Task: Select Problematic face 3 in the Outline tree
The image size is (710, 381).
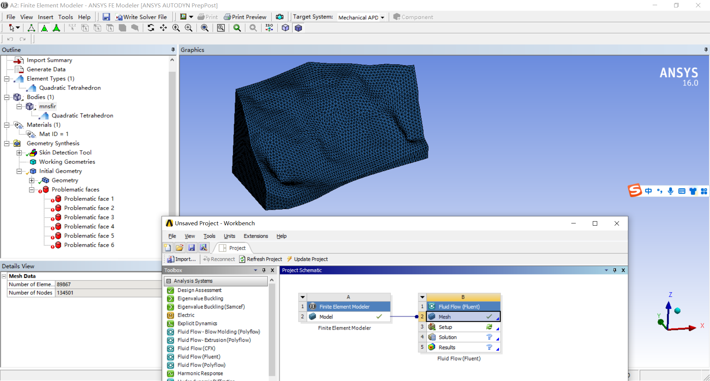Action: (x=89, y=217)
